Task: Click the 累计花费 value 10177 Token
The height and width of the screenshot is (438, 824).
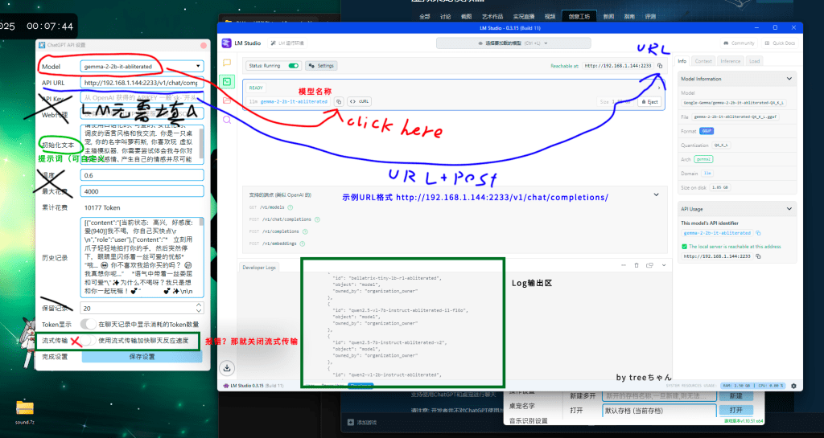Action: (x=102, y=207)
